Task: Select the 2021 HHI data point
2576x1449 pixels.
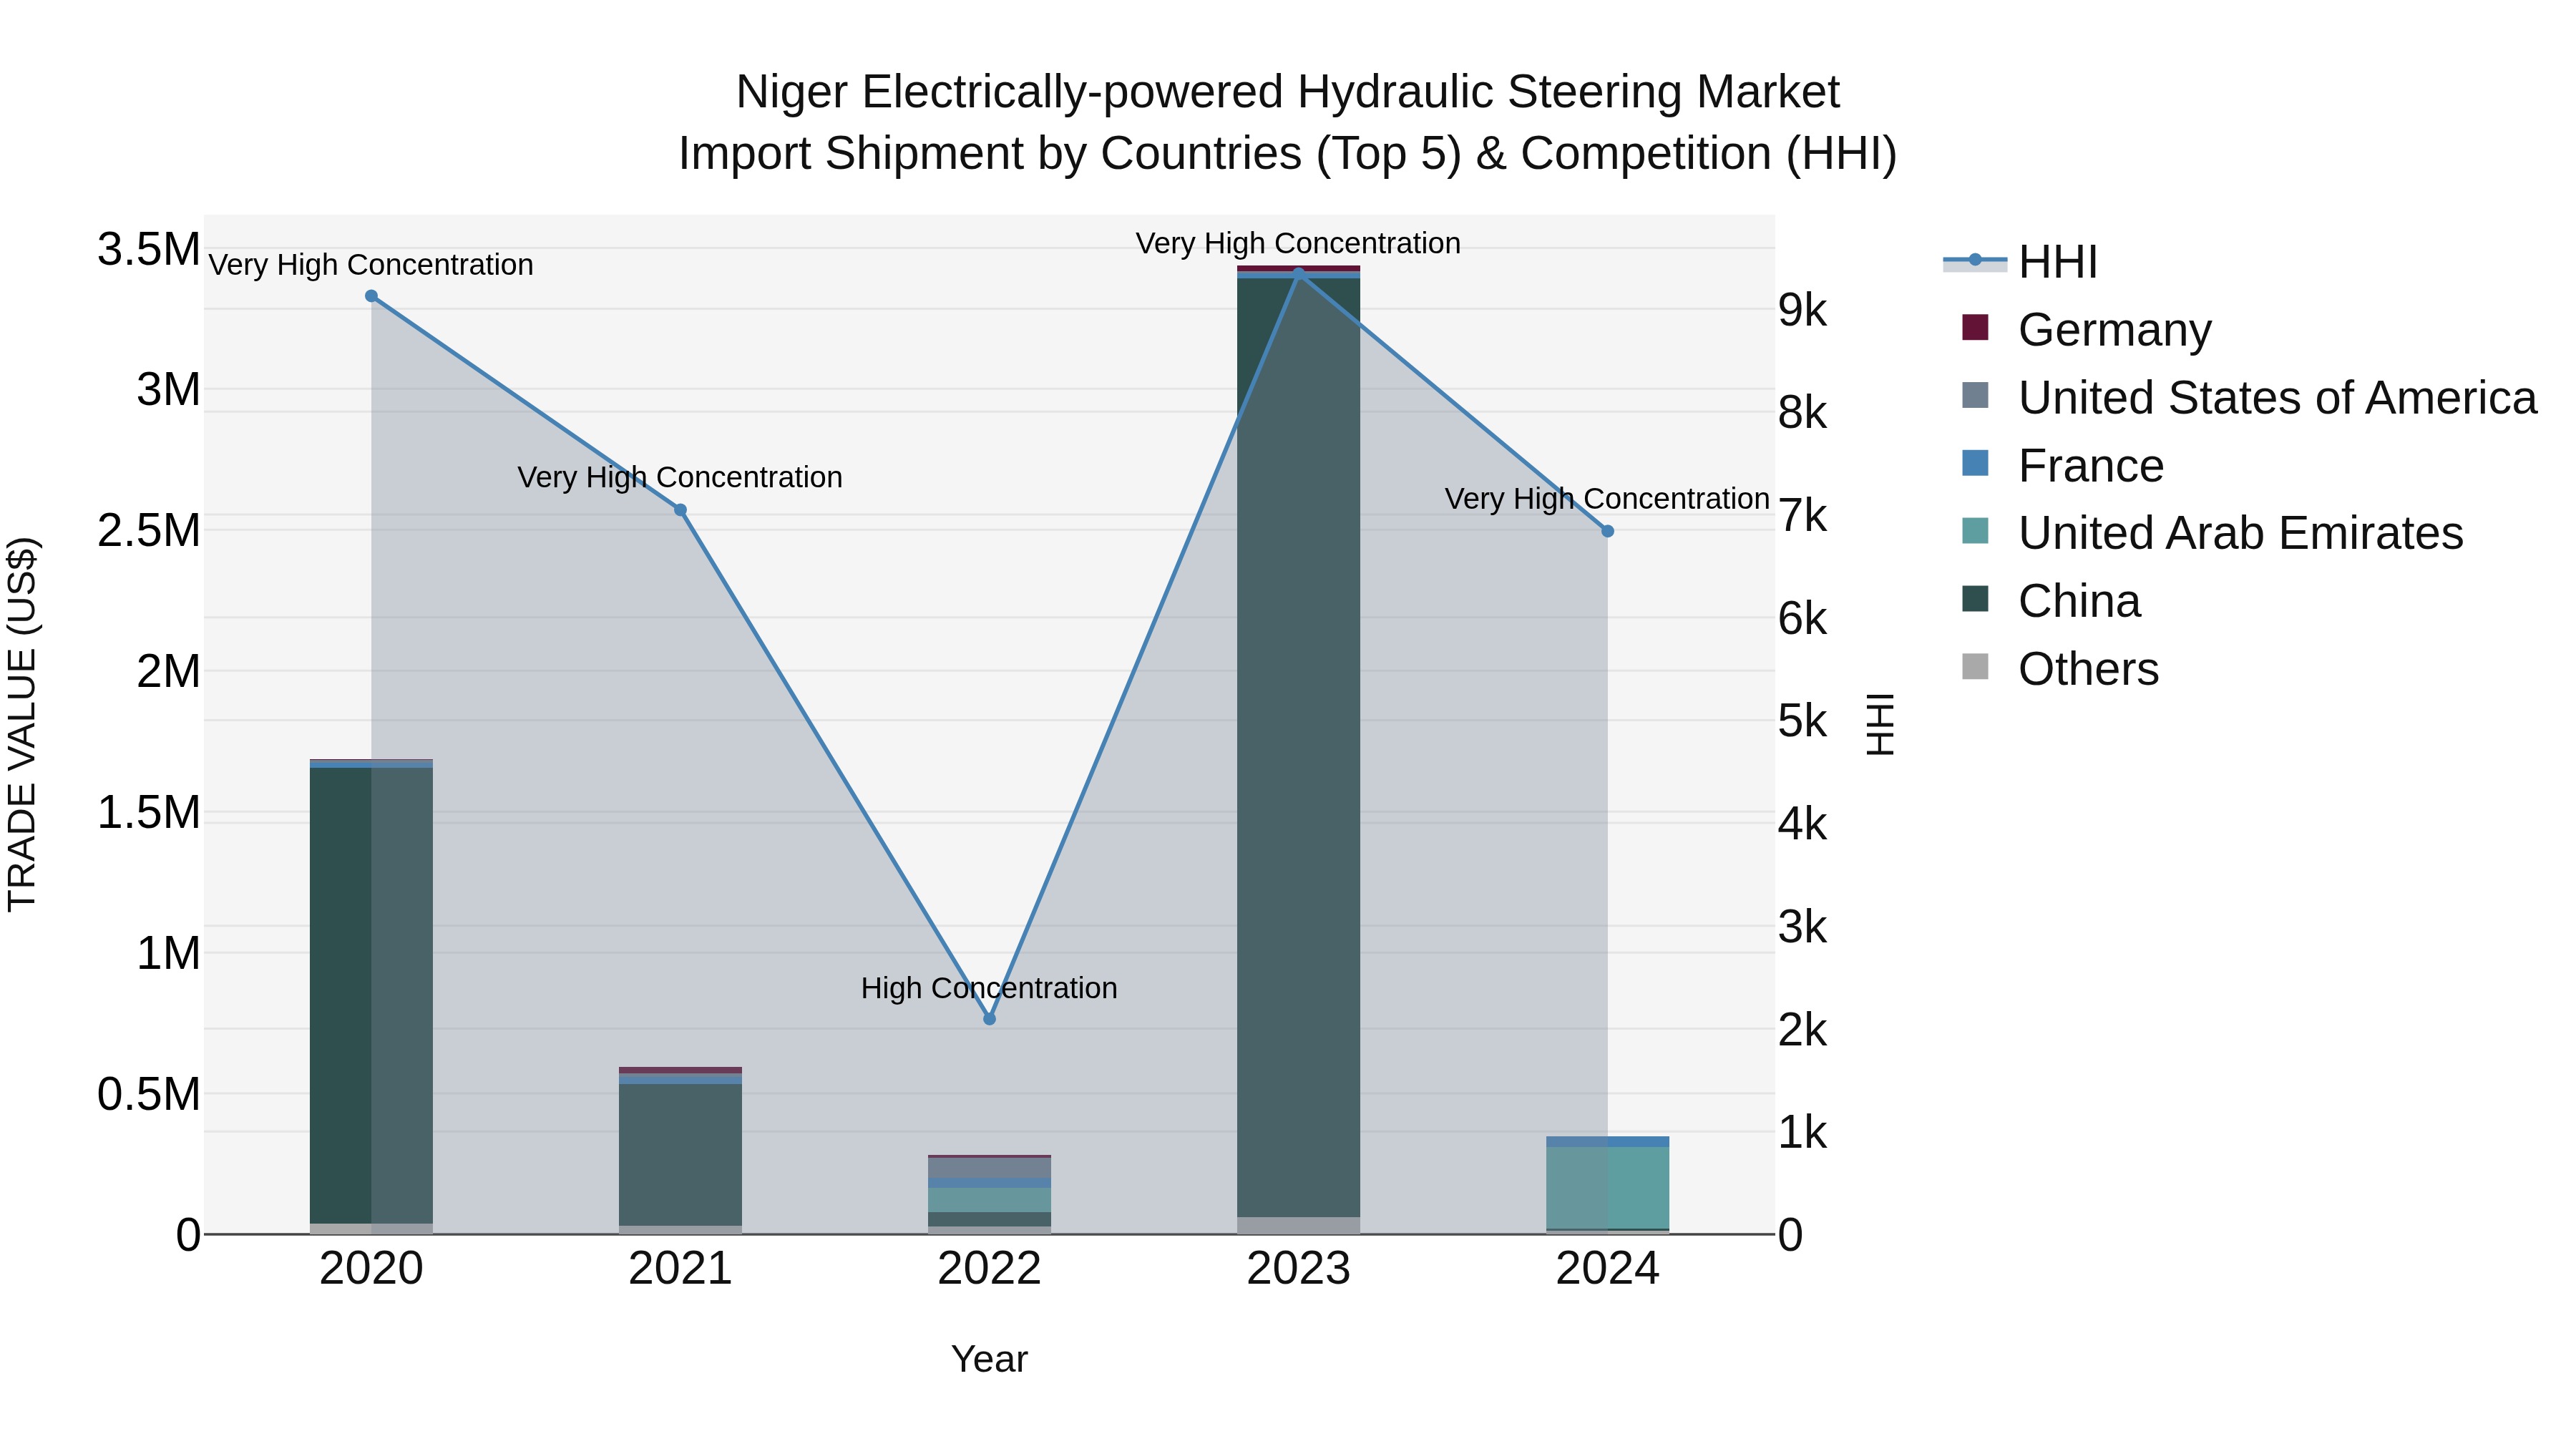Action: [680, 510]
